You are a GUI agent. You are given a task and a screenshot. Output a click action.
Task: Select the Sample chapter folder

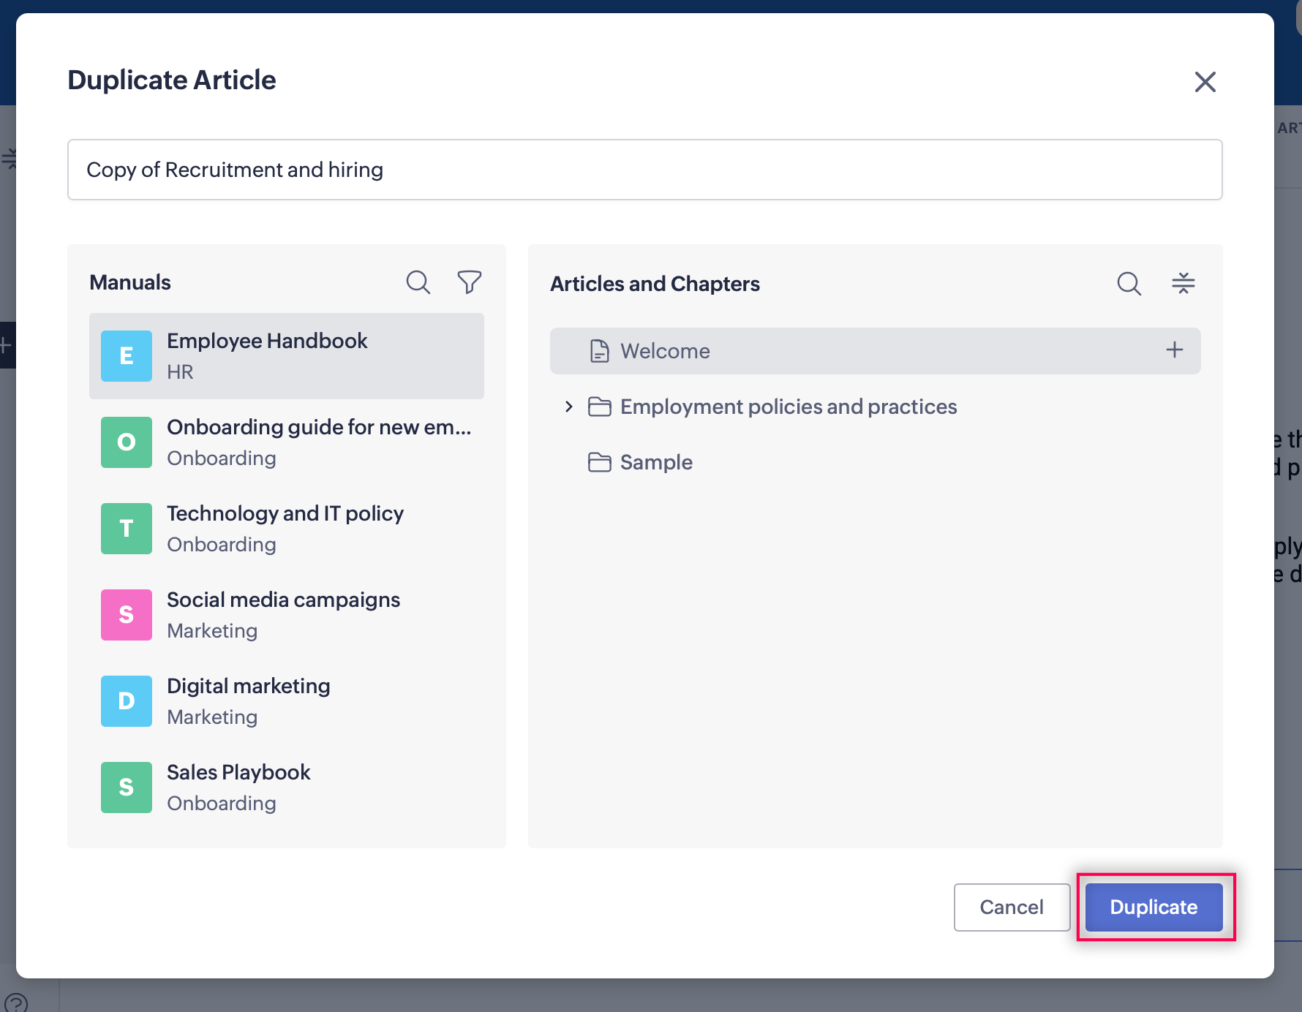tap(655, 462)
